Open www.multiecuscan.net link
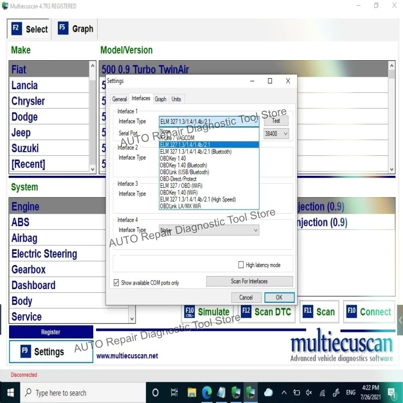 coord(127,356)
